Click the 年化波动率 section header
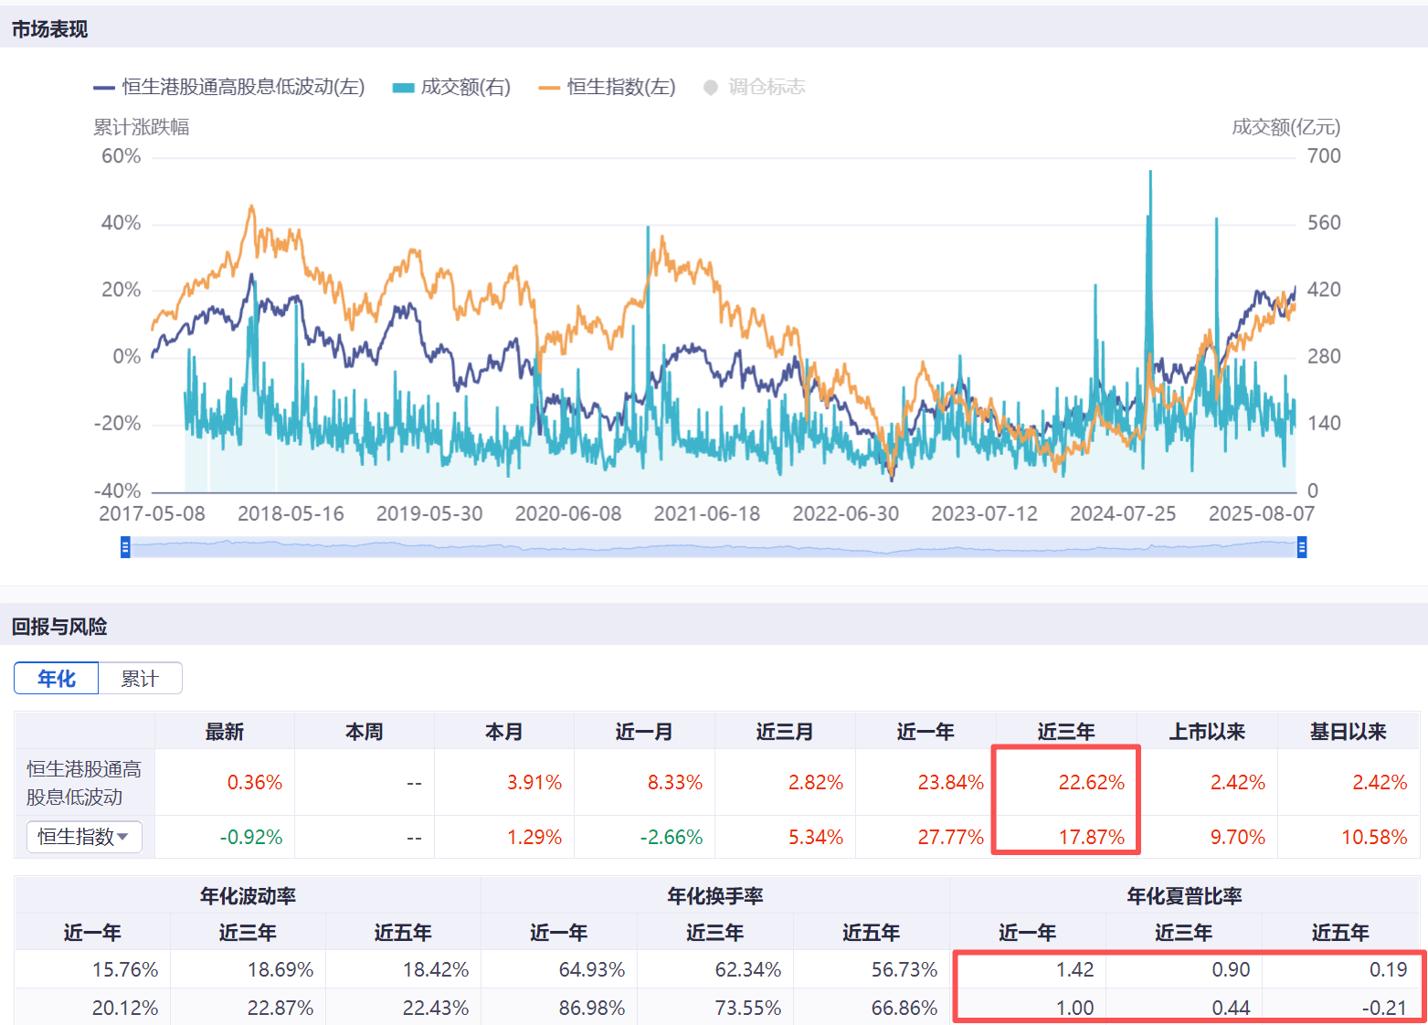Image resolution: width=1428 pixels, height=1025 pixels. point(248,896)
